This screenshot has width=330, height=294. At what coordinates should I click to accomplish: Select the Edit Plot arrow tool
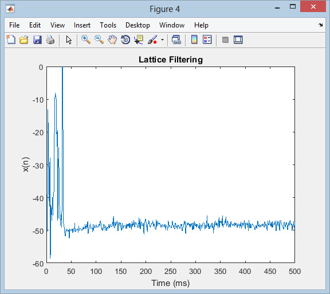coord(69,40)
